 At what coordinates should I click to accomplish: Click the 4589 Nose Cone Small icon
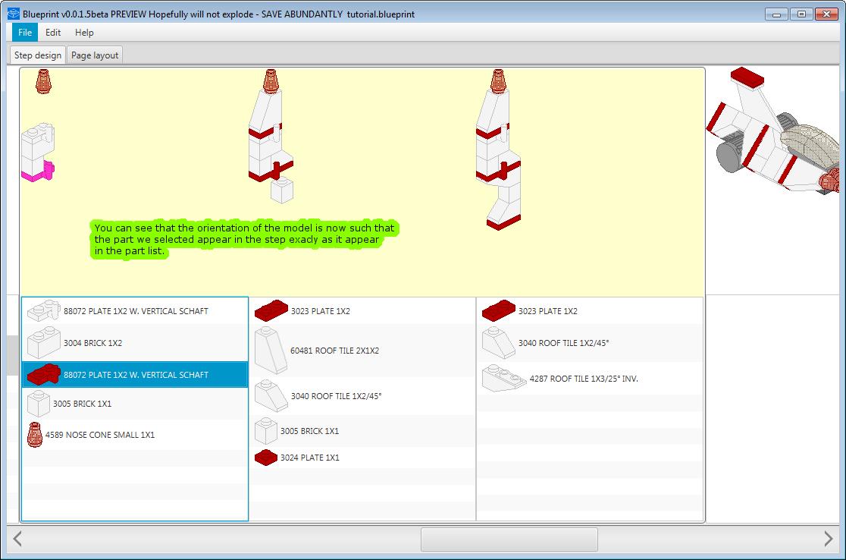pos(35,435)
